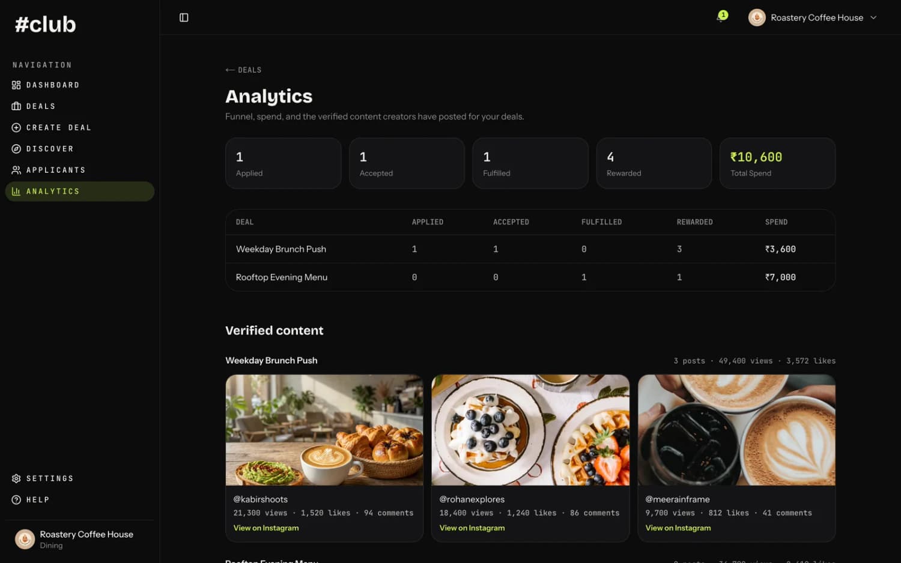Click the REWARDED column header
The height and width of the screenshot is (563, 901).
click(x=694, y=222)
